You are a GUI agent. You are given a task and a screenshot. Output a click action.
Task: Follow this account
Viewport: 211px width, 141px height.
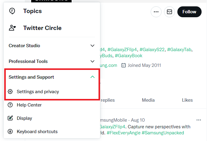pos(189,12)
